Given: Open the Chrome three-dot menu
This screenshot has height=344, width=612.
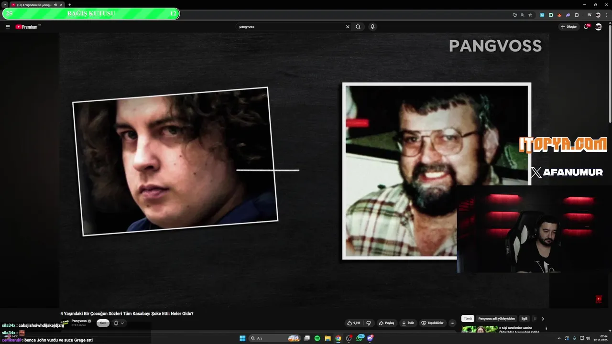Looking at the screenshot, I should 607,15.
